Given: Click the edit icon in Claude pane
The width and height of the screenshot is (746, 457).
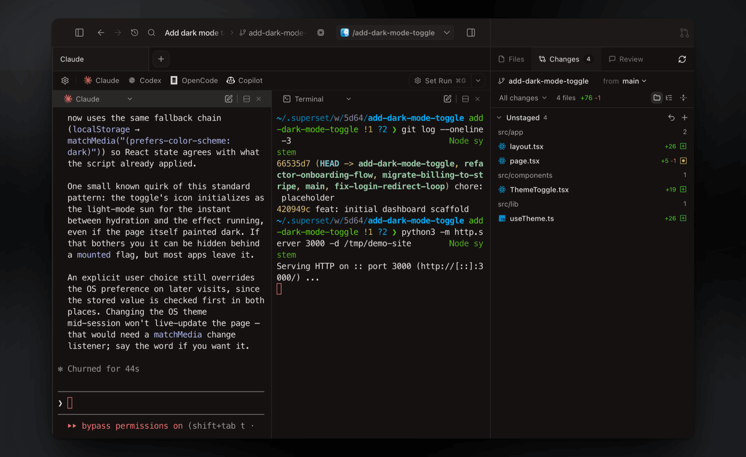Looking at the screenshot, I should 229,99.
